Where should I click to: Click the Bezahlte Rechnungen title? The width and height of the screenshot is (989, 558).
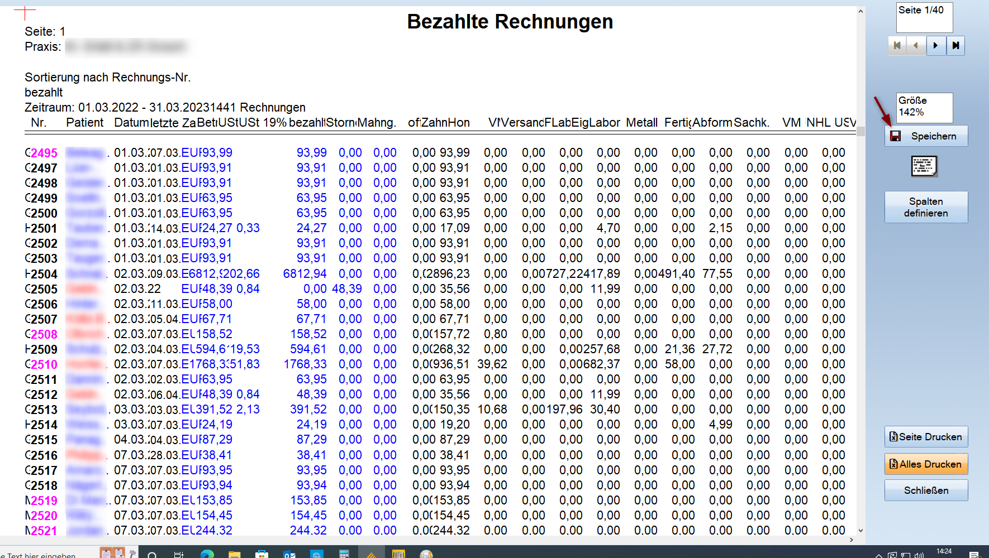(x=510, y=21)
